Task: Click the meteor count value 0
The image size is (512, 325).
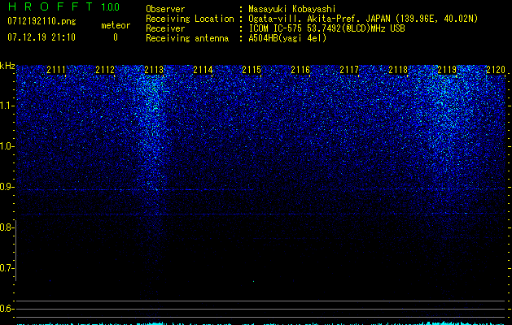Action: click(116, 37)
